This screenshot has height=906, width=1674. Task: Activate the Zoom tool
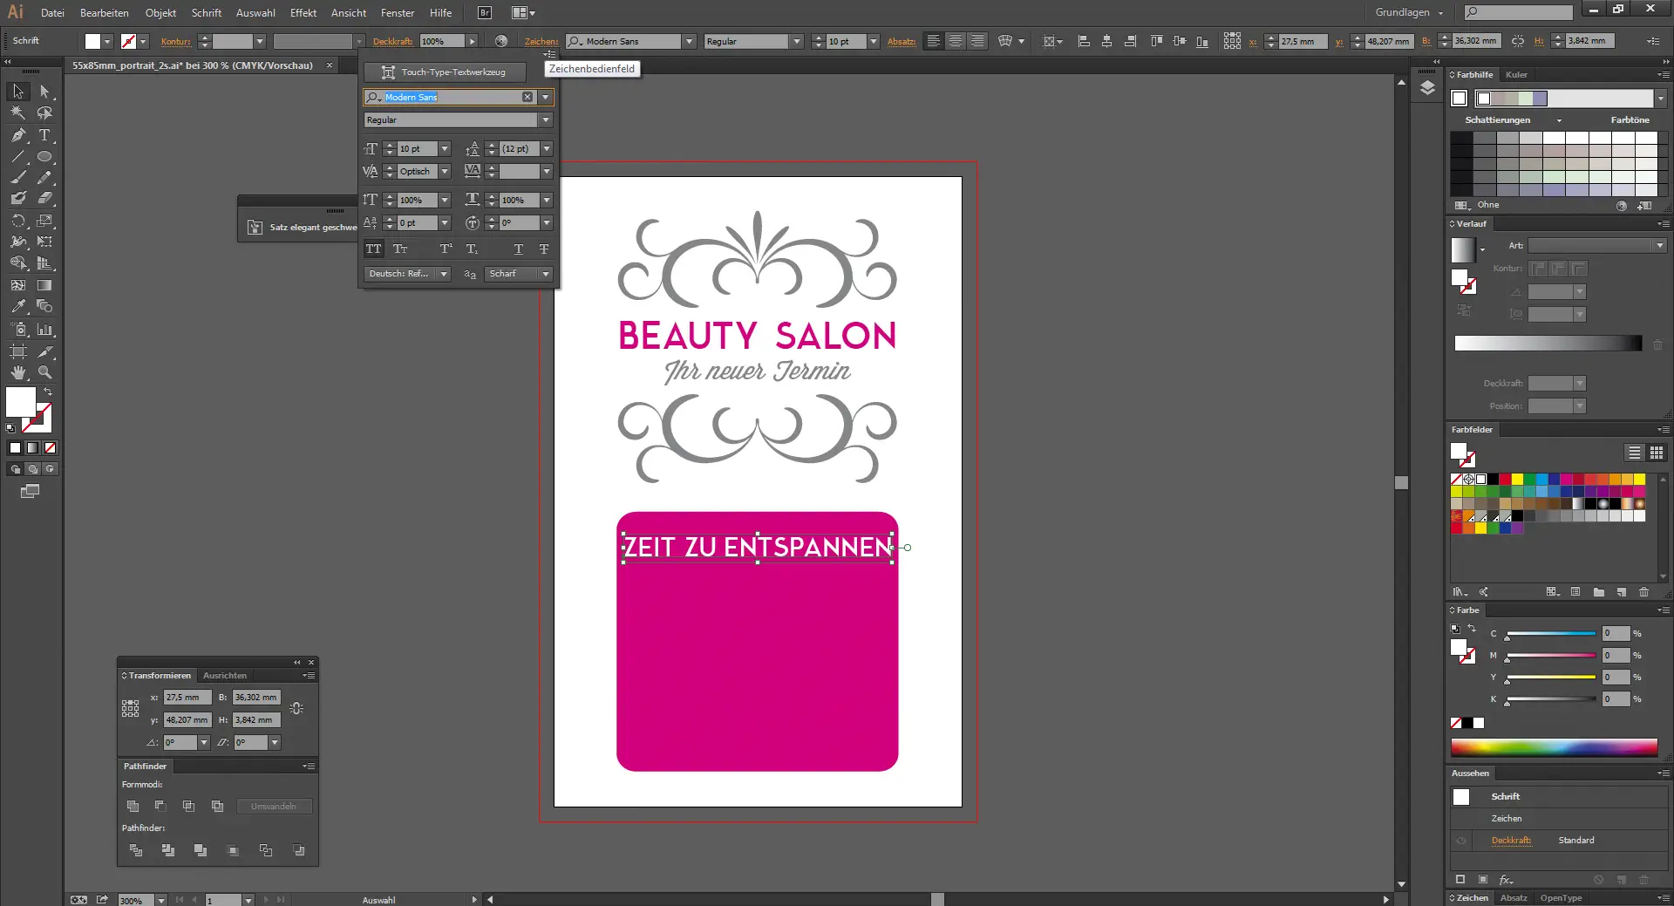pyautogui.click(x=44, y=372)
